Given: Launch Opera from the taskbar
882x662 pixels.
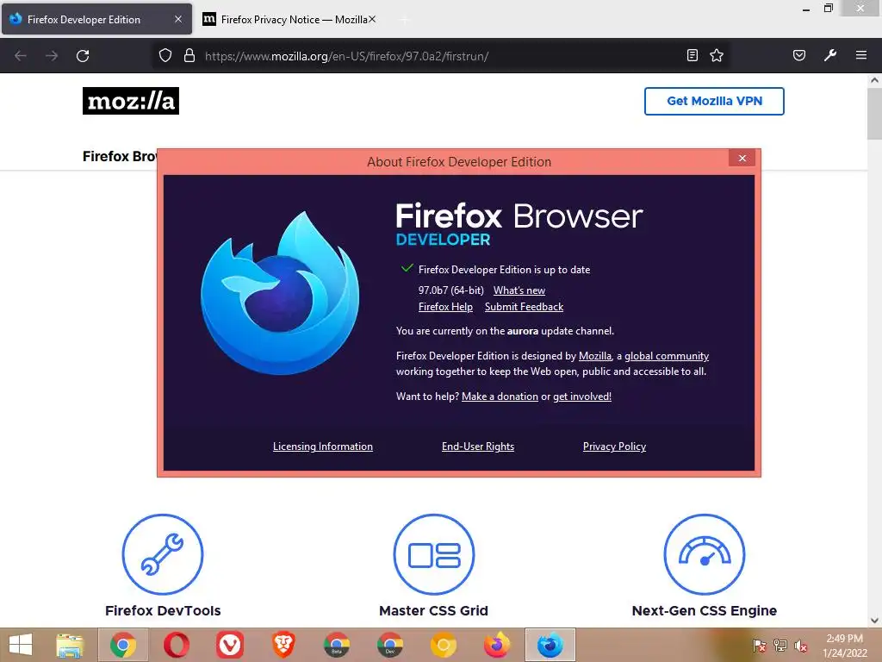Looking at the screenshot, I should [176, 645].
